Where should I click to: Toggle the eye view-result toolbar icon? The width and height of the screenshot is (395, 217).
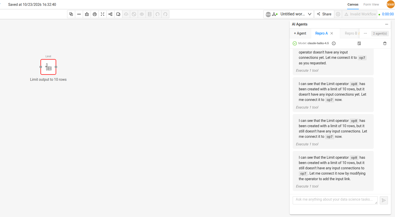click(x=142, y=14)
